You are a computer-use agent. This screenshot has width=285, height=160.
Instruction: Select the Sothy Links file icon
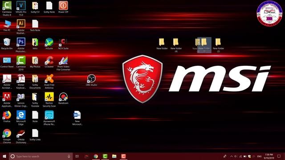(35, 133)
